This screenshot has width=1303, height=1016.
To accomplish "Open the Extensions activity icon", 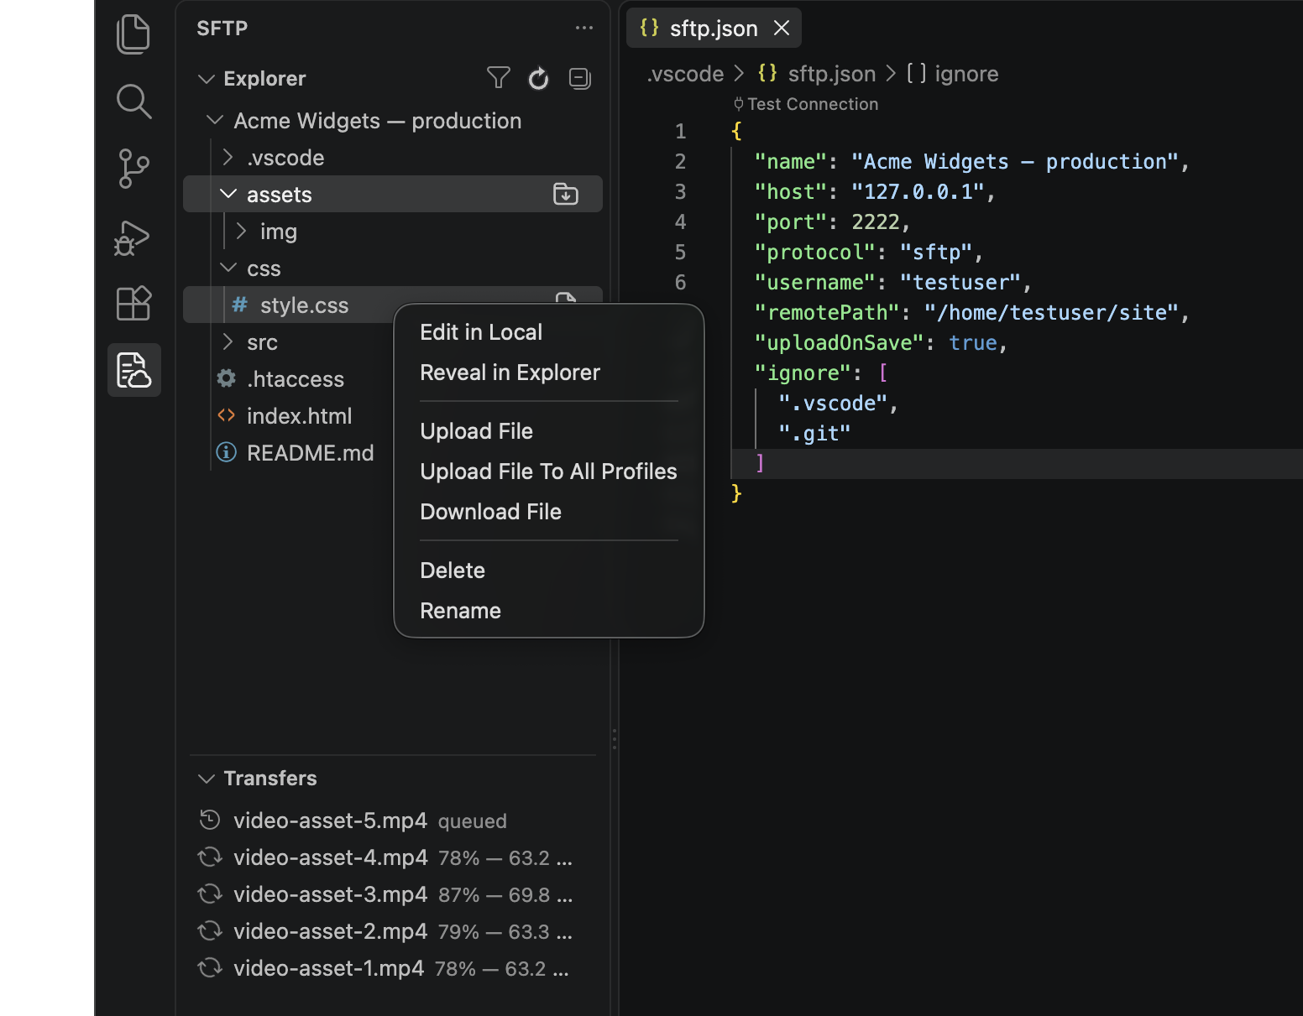I will point(133,303).
